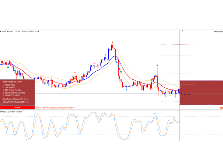The image size is (223, 167).
Task: Click the Stoch(5,3,3) indicator label
Action: (11, 112)
